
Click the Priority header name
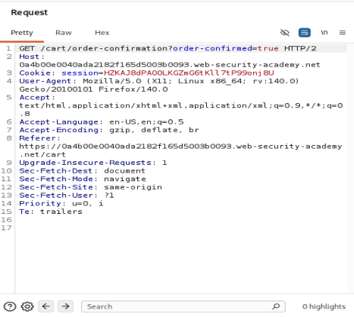41,203
